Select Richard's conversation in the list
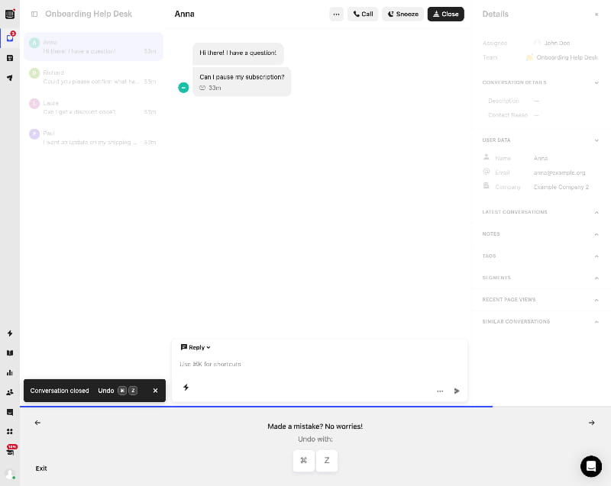Screen dimensions: 611x486 (93, 77)
